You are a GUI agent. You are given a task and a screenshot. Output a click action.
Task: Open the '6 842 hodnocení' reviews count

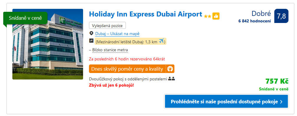pos(255,21)
